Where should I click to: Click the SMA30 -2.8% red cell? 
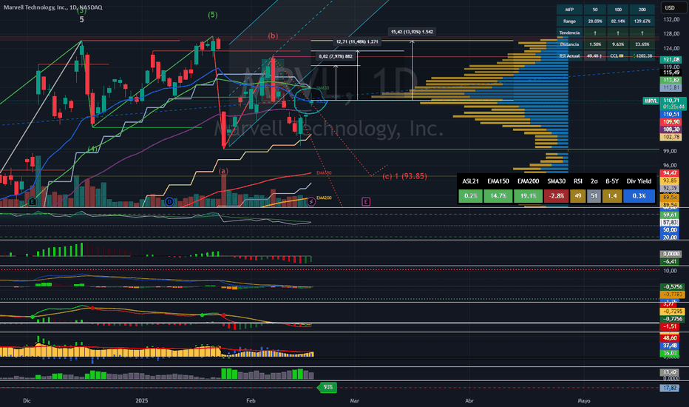pyautogui.click(x=556, y=196)
